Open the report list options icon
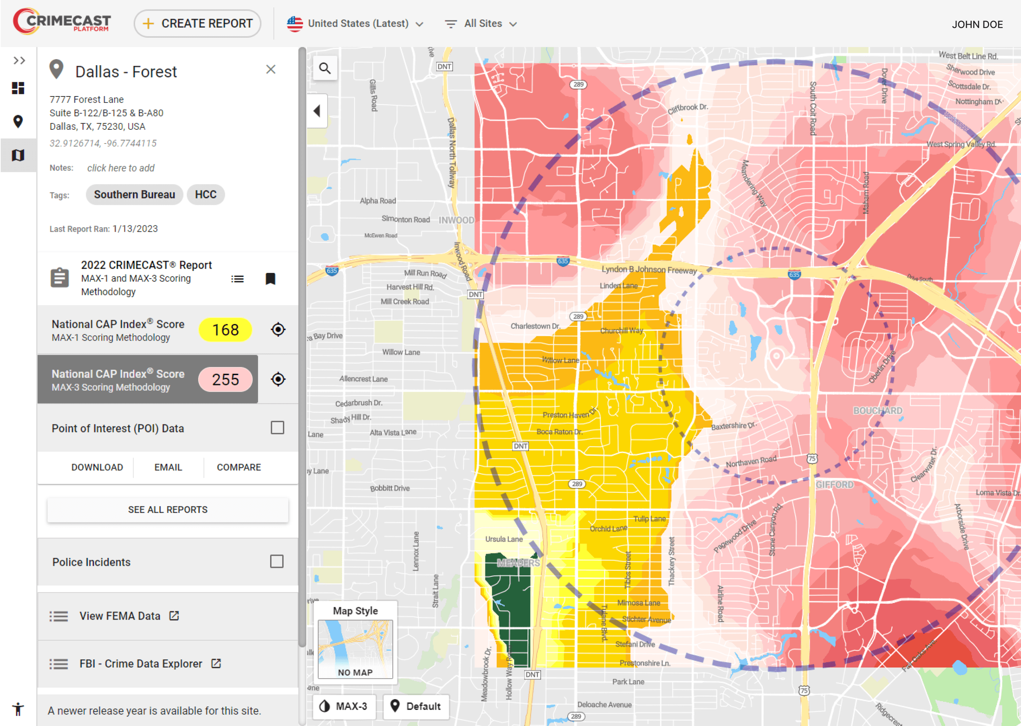1021x726 pixels. pos(238,279)
